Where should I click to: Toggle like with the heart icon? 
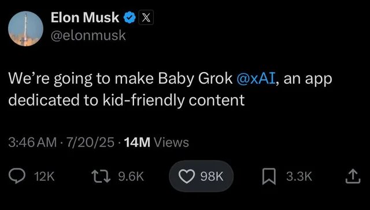(x=187, y=177)
